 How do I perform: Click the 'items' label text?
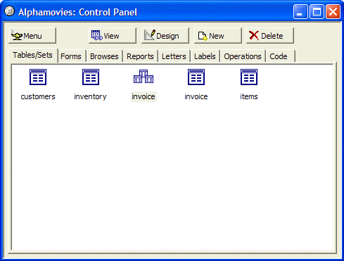pos(249,96)
